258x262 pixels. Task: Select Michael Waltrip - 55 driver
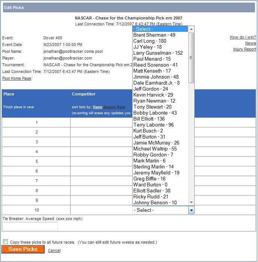[x=160, y=149]
